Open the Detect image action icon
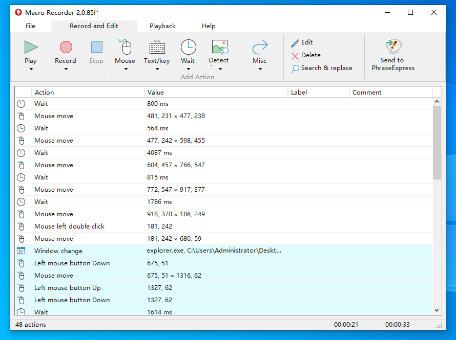 (x=220, y=47)
